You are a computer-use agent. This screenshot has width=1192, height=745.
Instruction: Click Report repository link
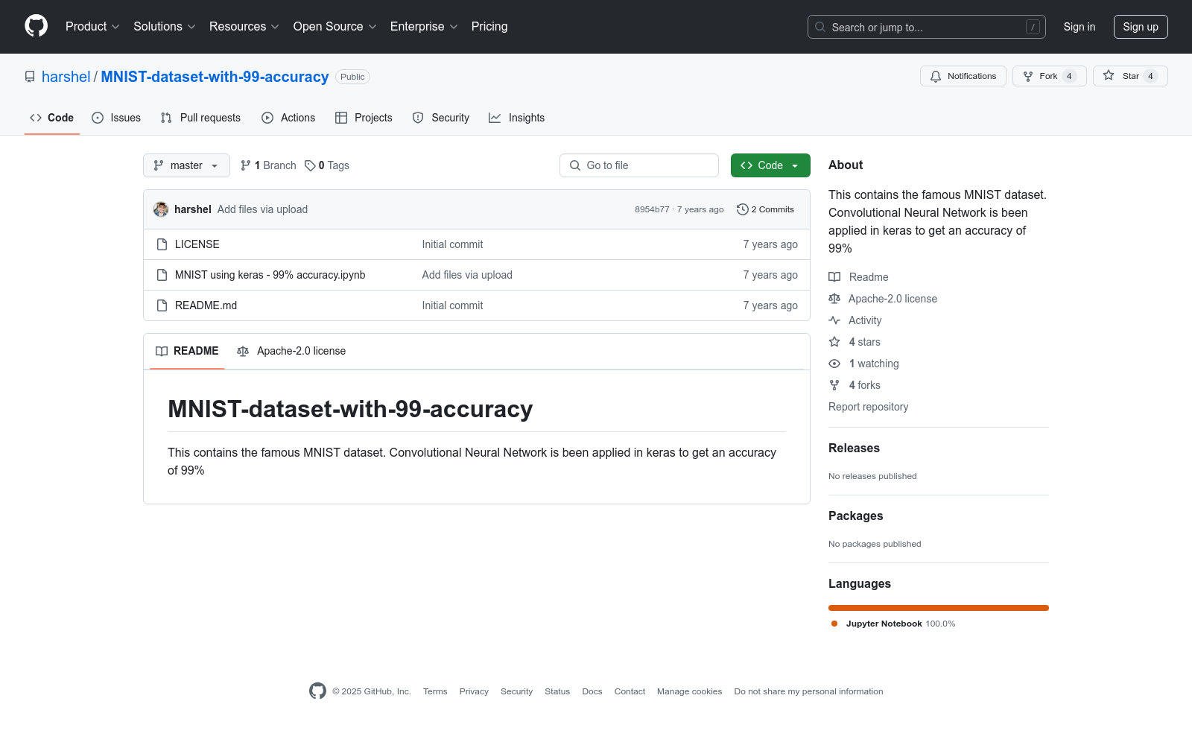pos(869,407)
